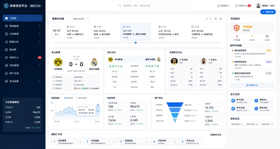Click the user avatar photo
Viewport: 280px width, 149px height.
click(x=258, y=6)
